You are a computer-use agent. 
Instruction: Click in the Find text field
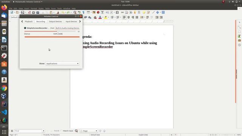(28, 131)
